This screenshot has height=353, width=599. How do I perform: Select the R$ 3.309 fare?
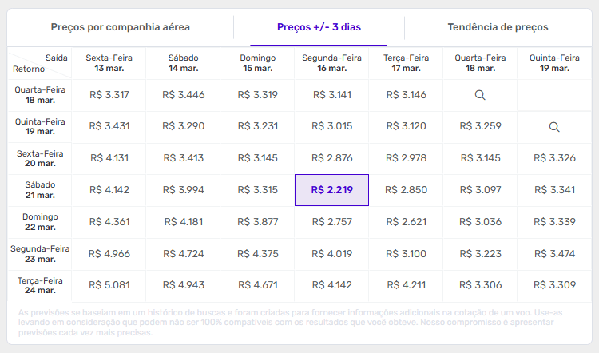[x=554, y=285]
